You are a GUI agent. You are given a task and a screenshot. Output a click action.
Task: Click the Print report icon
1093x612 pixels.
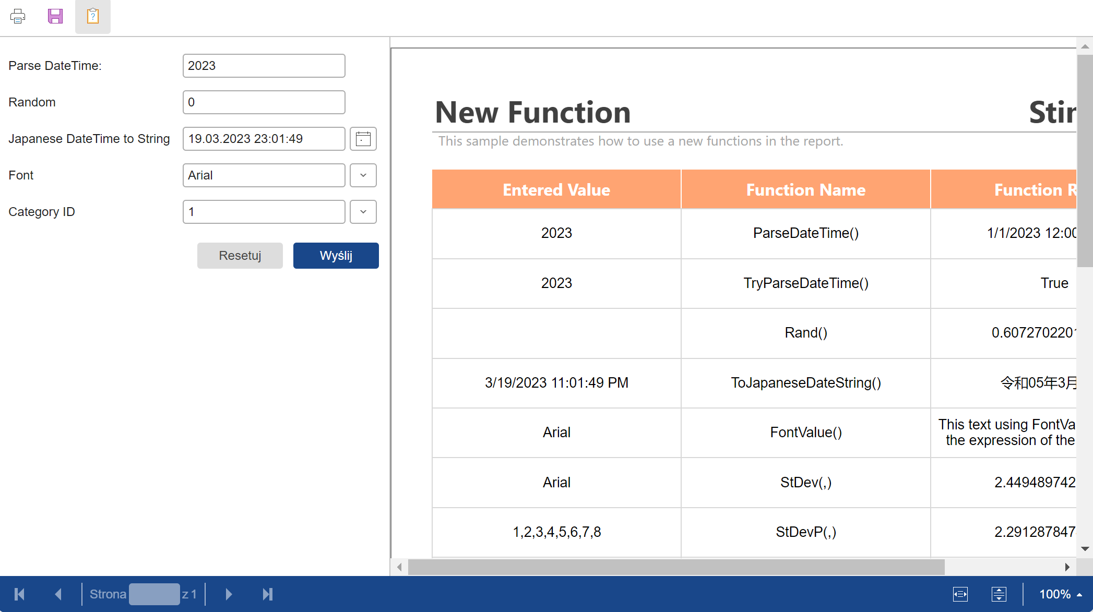coord(18,16)
